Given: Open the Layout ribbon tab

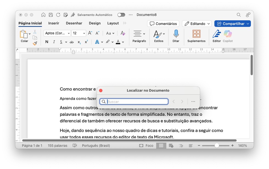Looking at the screenshot, I should (x=113, y=23).
